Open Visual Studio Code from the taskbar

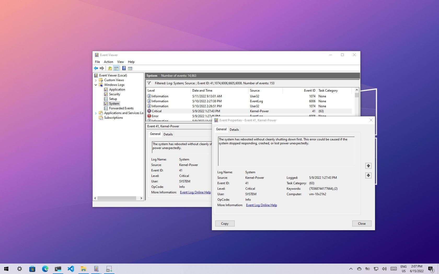pyautogui.click(x=71, y=269)
